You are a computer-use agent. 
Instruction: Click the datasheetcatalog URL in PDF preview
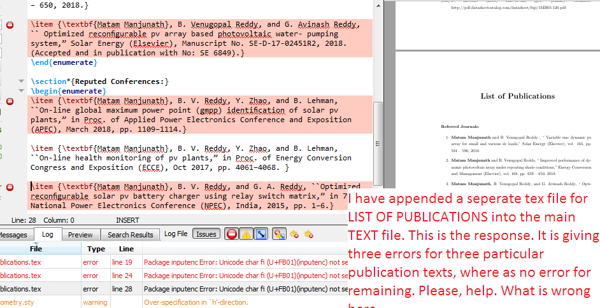[x=509, y=7]
